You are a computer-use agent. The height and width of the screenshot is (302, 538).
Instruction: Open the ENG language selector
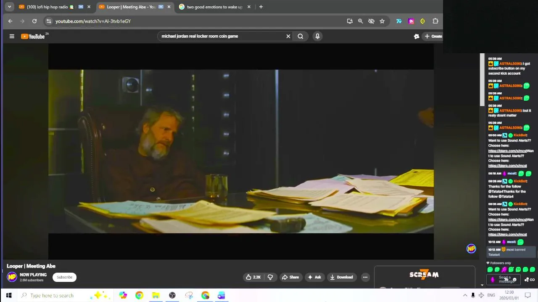[x=491, y=295]
